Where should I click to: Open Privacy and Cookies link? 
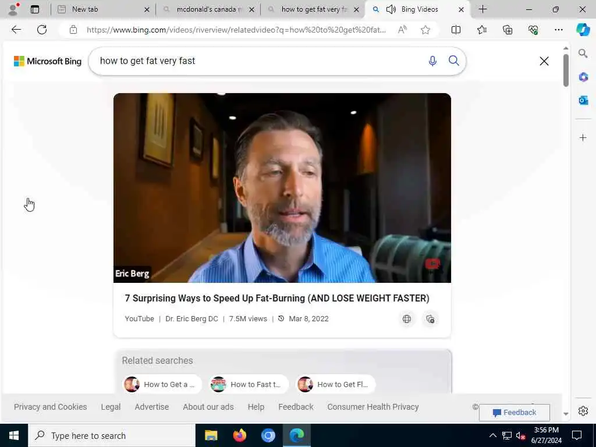[x=51, y=407]
